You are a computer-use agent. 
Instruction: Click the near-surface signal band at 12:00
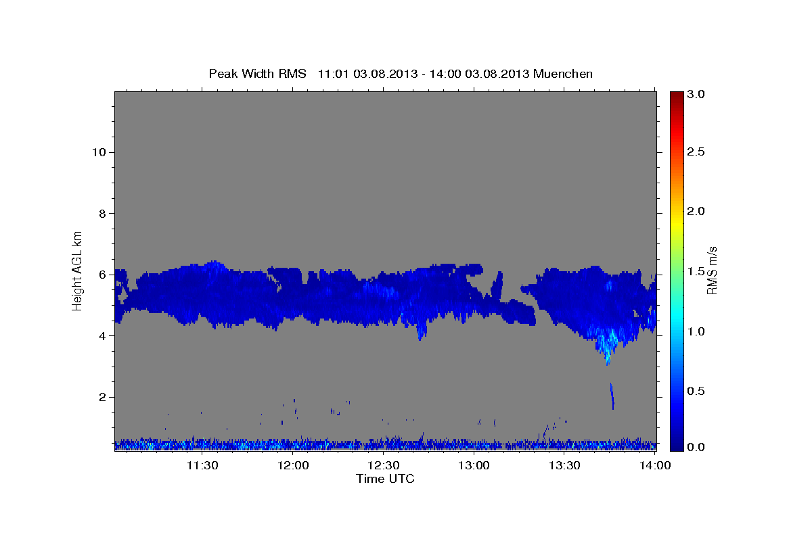(293, 444)
